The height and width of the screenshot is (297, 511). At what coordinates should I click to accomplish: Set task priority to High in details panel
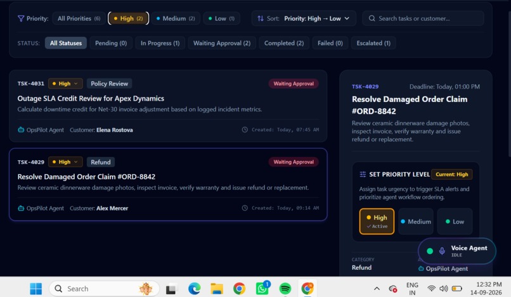pyautogui.click(x=377, y=222)
